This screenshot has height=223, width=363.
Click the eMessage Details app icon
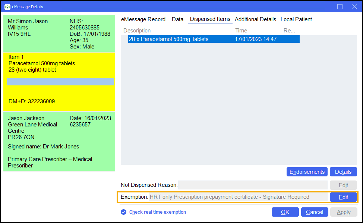tap(7, 7)
